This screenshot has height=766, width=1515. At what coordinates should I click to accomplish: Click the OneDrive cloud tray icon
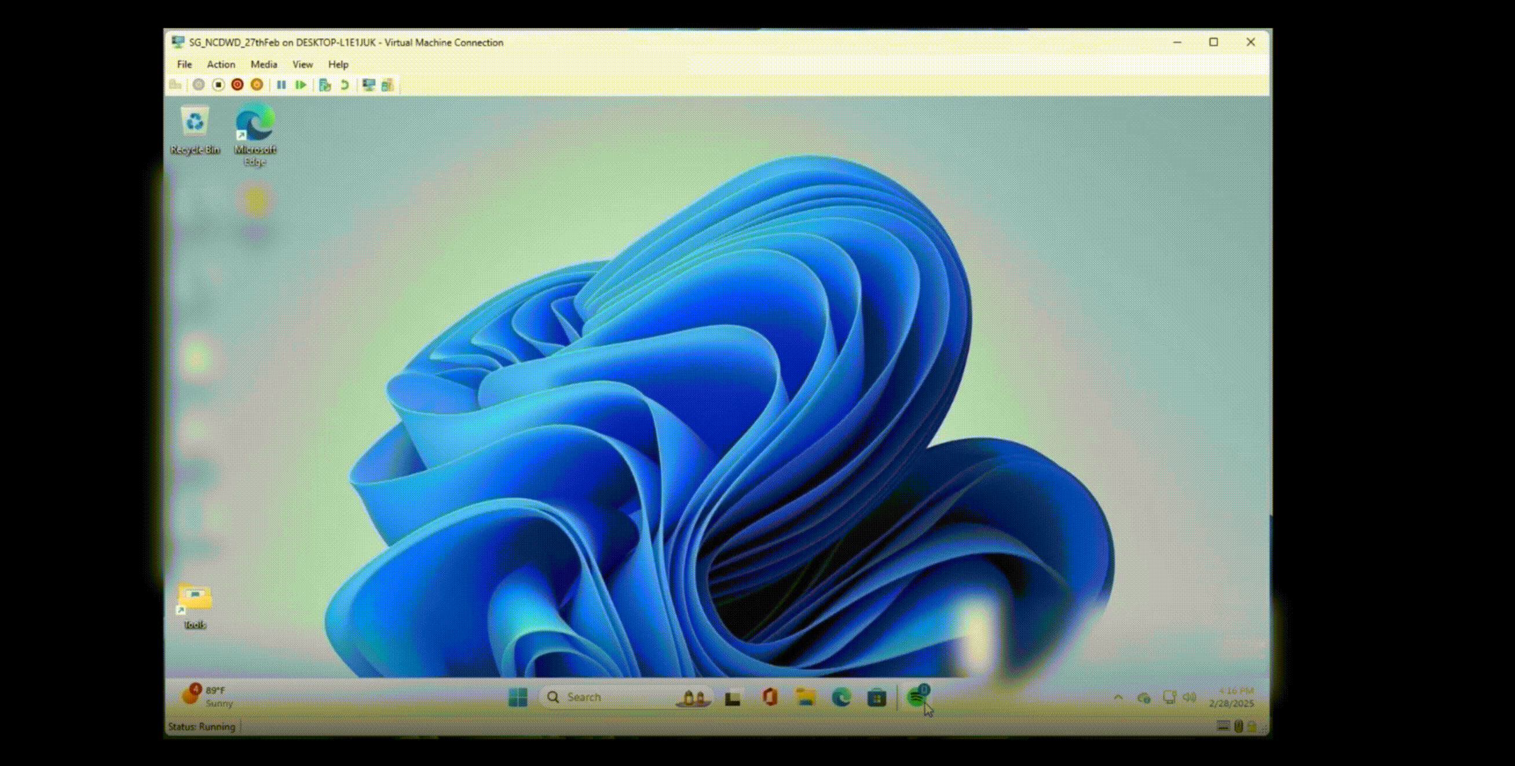[x=1143, y=698]
